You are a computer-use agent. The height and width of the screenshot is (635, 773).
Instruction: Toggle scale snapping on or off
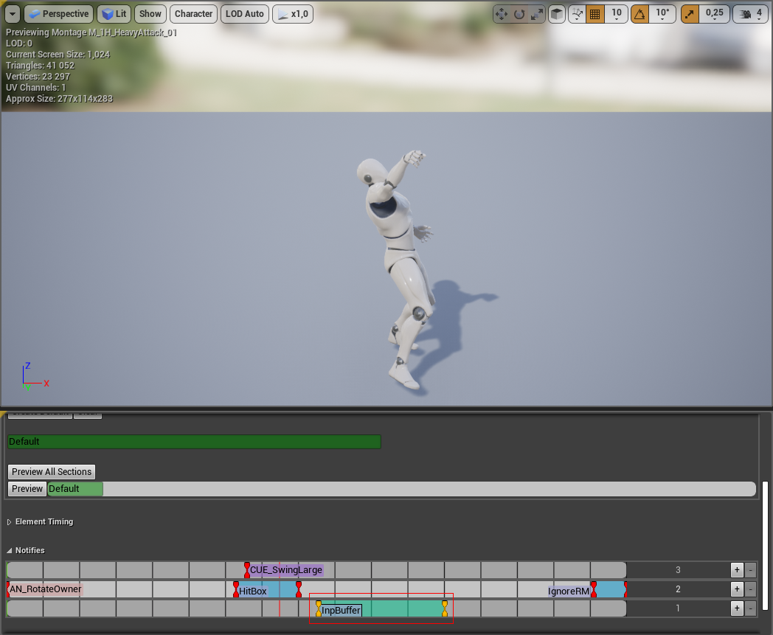(x=689, y=14)
